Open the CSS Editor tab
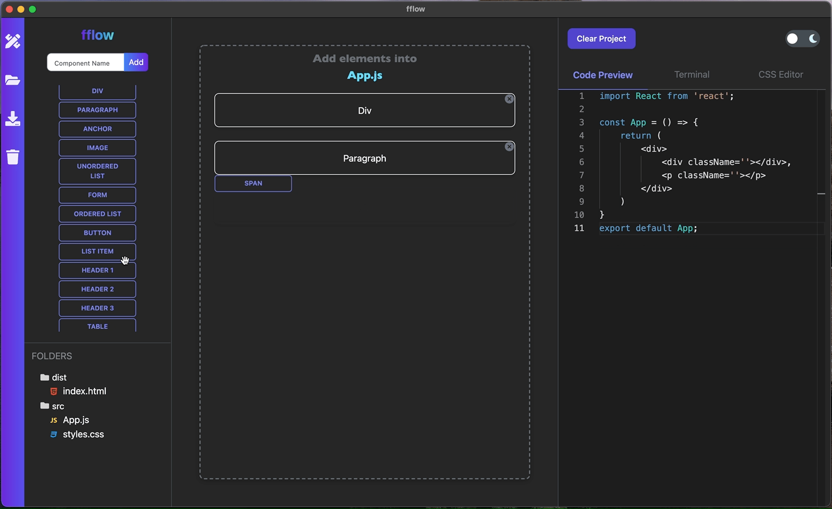This screenshot has height=509, width=832. click(x=781, y=75)
